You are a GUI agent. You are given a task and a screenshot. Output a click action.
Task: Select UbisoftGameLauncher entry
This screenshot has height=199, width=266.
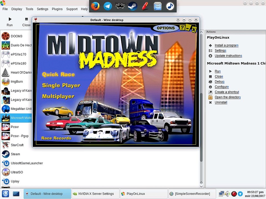(x=22, y=163)
